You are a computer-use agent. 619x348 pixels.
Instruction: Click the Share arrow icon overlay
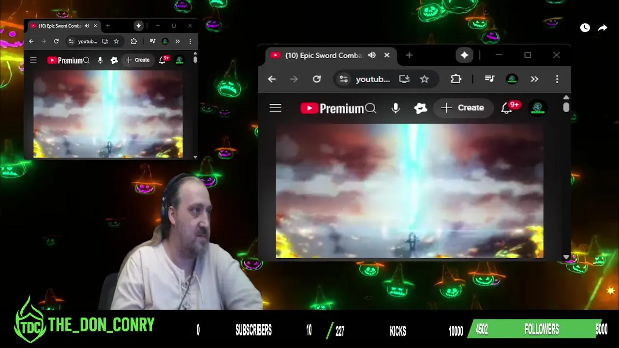(x=603, y=28)
